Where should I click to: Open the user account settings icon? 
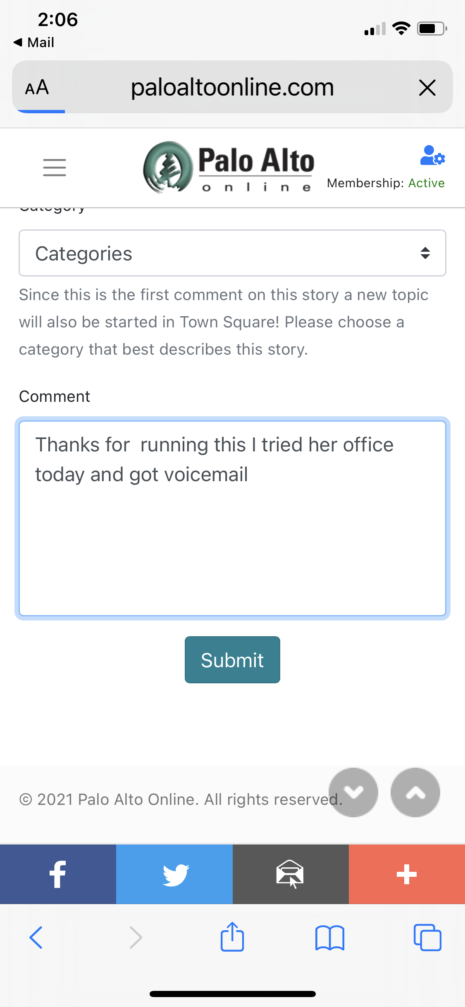[x=432, y=156]
